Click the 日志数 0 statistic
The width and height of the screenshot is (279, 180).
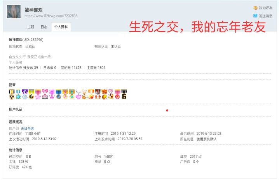pyautogui.click(x=50, y=68)
